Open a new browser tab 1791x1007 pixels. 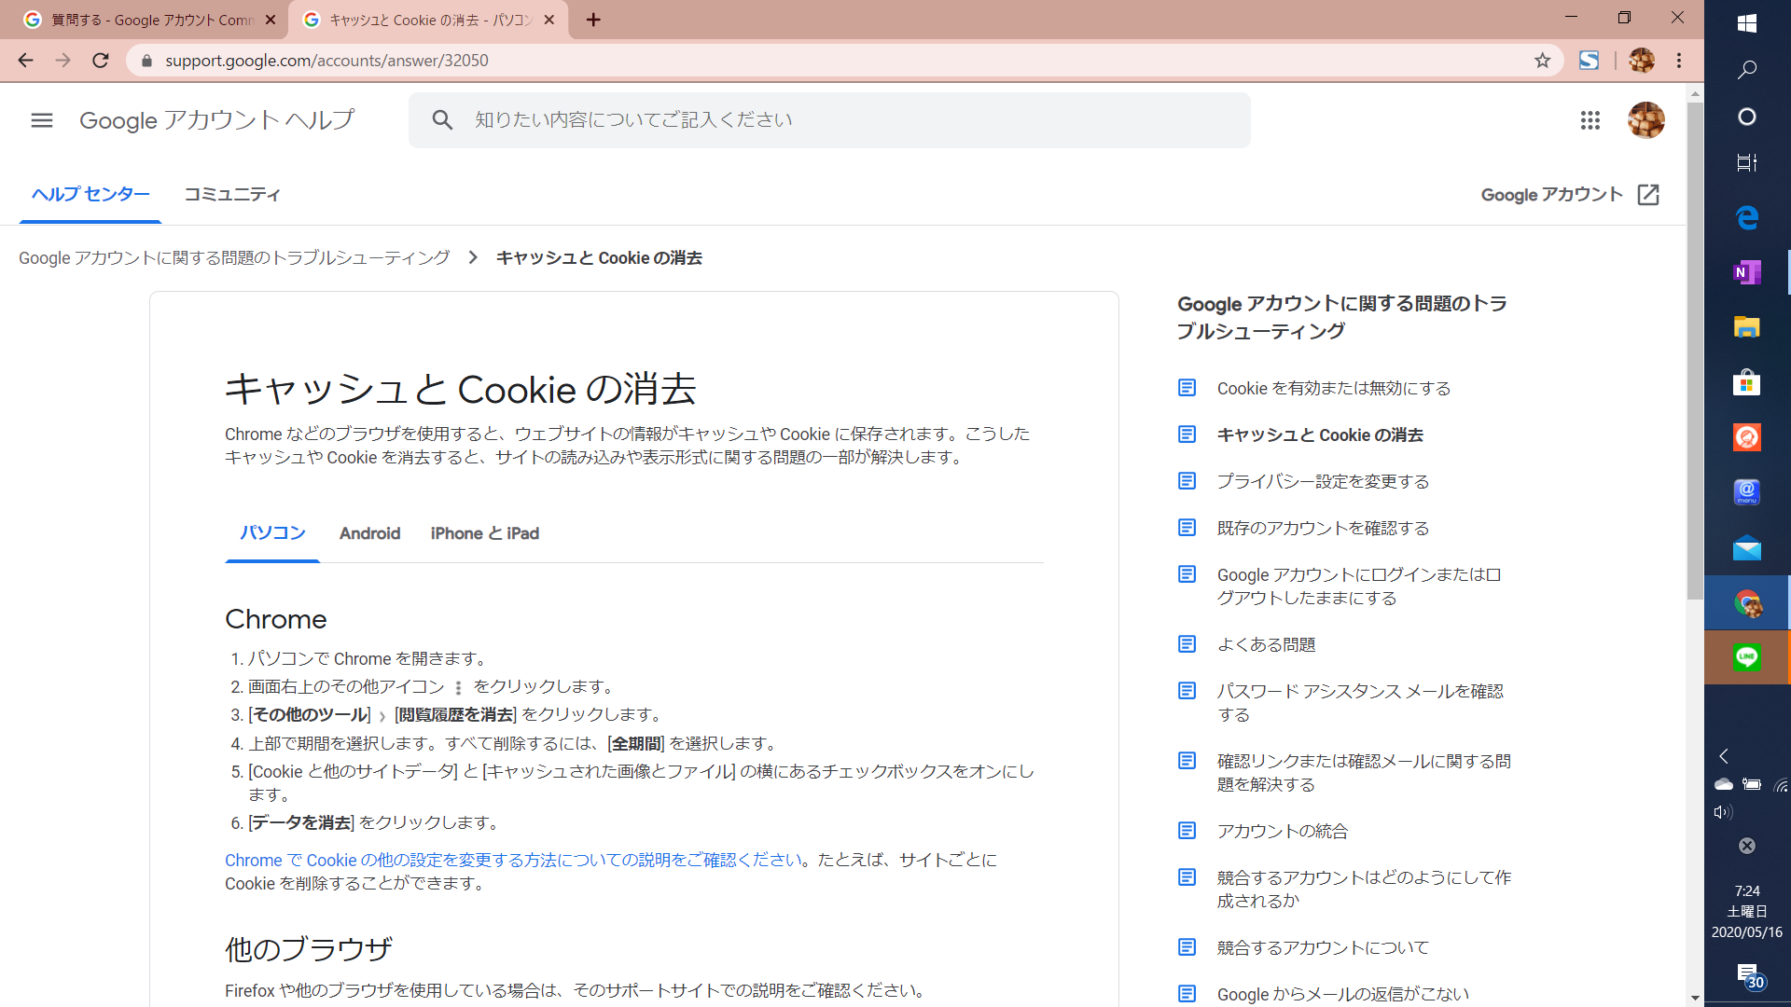pyautogui.click(x=593, y=20)
